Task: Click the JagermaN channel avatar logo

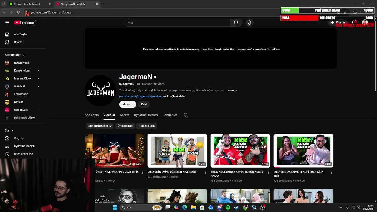Action: tap(100, 91)
